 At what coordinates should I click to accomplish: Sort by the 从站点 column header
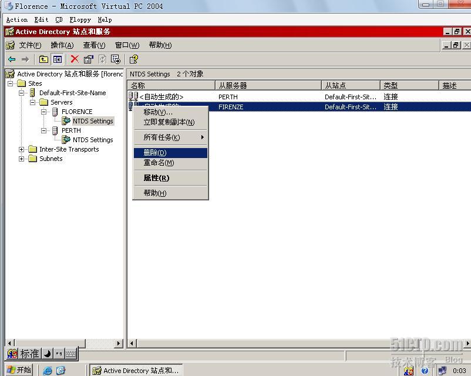point(351,86)
